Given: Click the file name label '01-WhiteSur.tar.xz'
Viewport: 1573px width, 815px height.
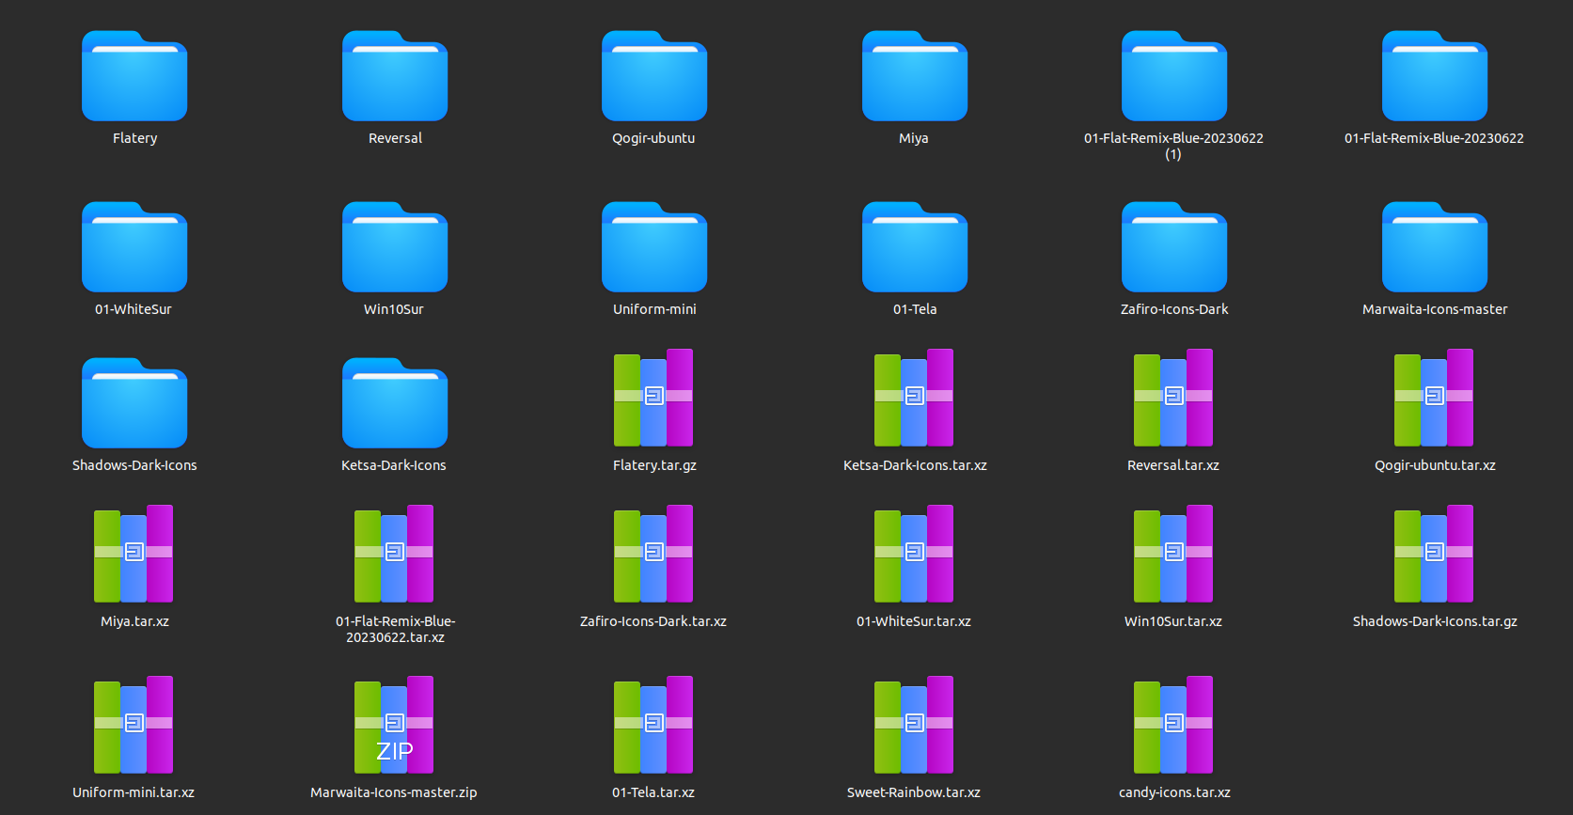Looking at the screenshot, I should (x=914, y=621).
